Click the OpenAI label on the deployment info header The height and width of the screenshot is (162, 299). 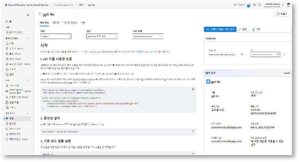tap(287, 73)
